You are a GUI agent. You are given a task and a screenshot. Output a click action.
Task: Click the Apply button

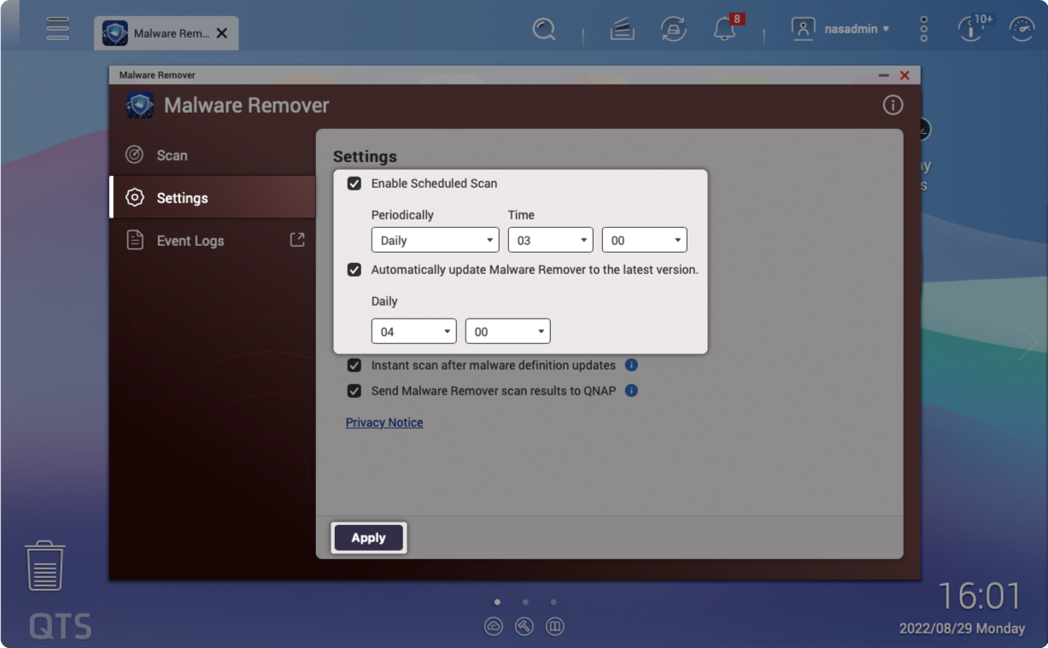pyautogui.click(x=369, y=538)
